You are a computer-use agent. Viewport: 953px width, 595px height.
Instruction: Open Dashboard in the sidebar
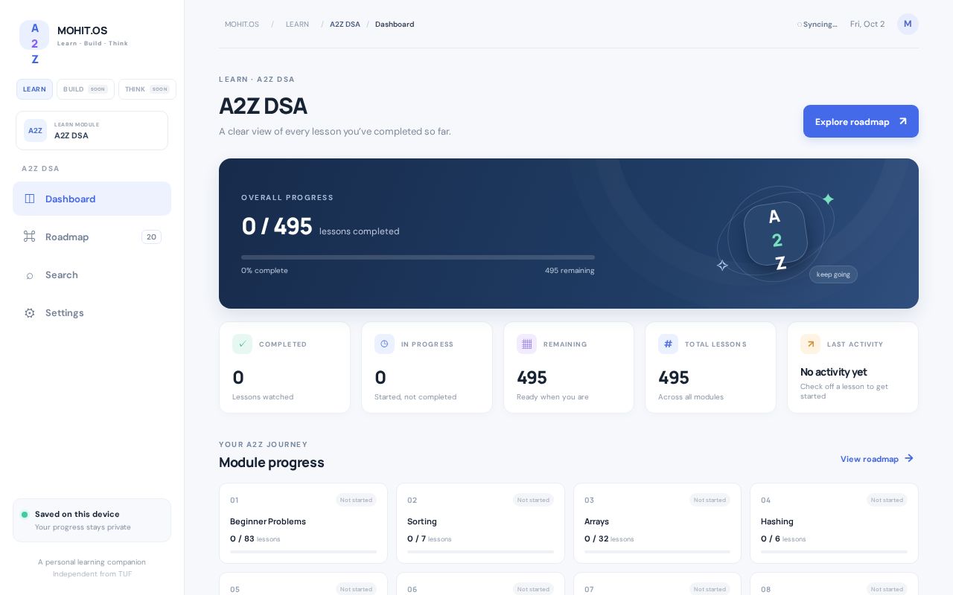click(92, 199)
